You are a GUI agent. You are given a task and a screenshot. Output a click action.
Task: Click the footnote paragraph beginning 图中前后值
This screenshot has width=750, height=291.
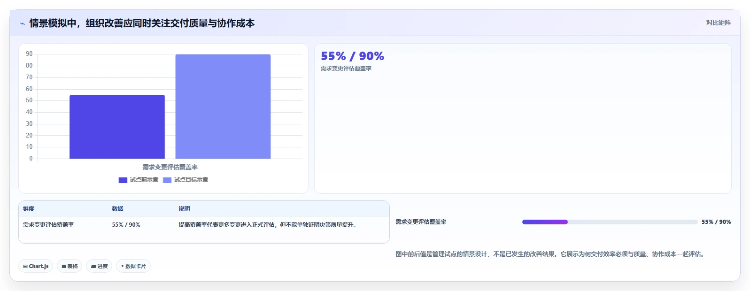coord(551,254)
